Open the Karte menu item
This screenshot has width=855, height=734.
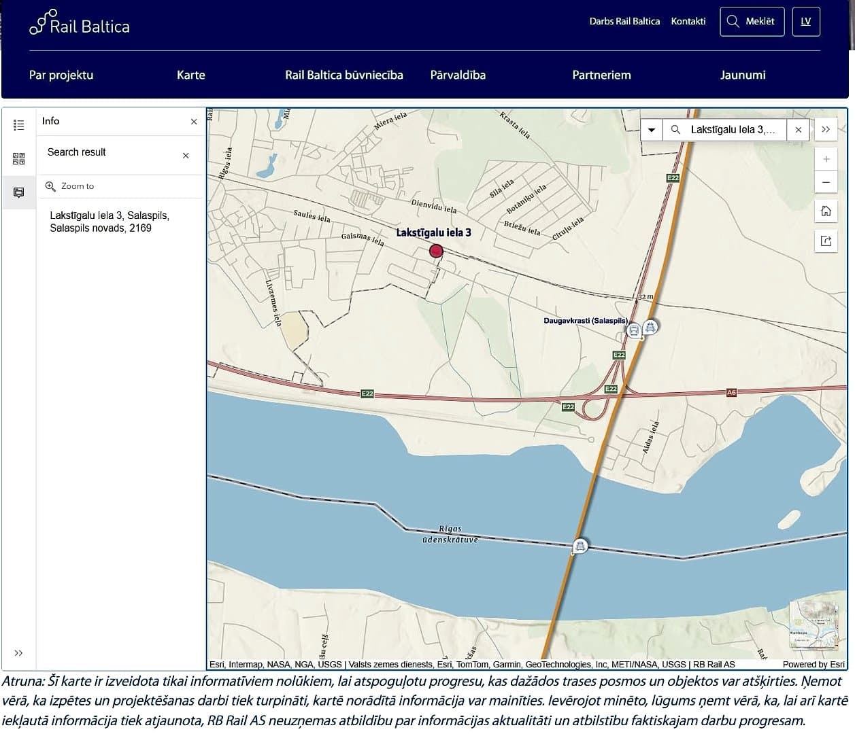coord(191,75)
